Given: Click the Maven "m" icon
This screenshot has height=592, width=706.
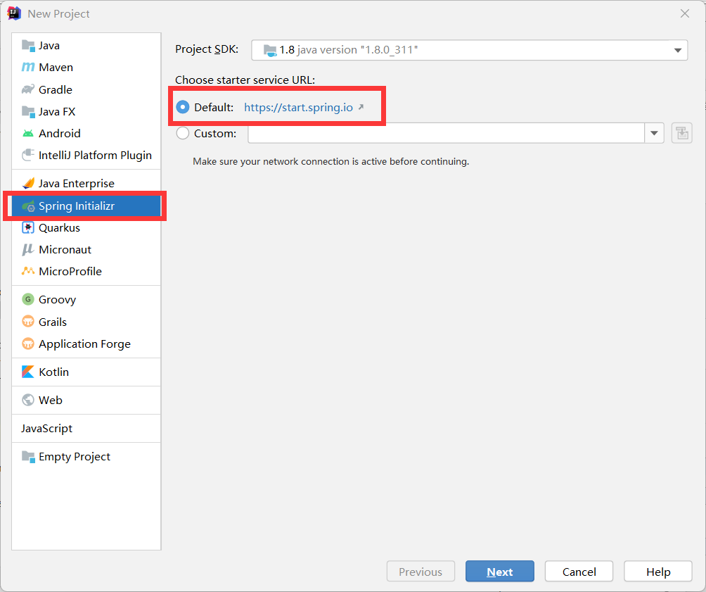Looking at the screenshot, I should [28, 67].
